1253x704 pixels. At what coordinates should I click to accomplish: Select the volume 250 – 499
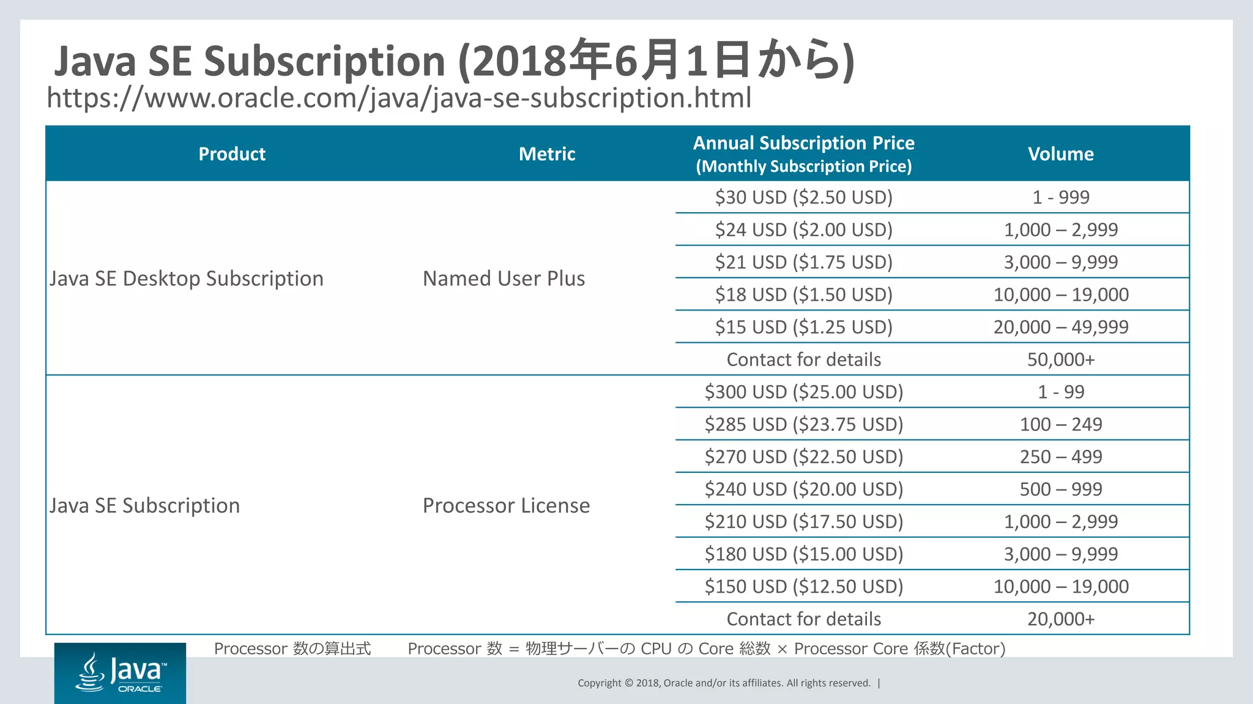(1061, 456)
